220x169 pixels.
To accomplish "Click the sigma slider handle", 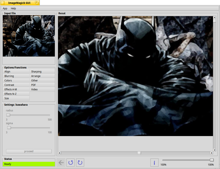I will coord(9,128).
